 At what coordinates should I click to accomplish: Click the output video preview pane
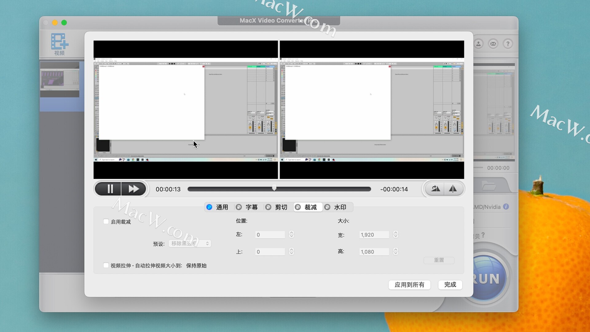(372, 109)
